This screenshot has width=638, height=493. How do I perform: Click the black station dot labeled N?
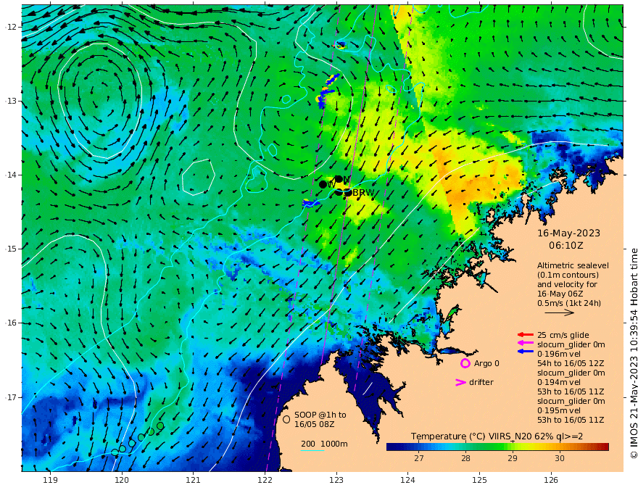tap(339, 179)
